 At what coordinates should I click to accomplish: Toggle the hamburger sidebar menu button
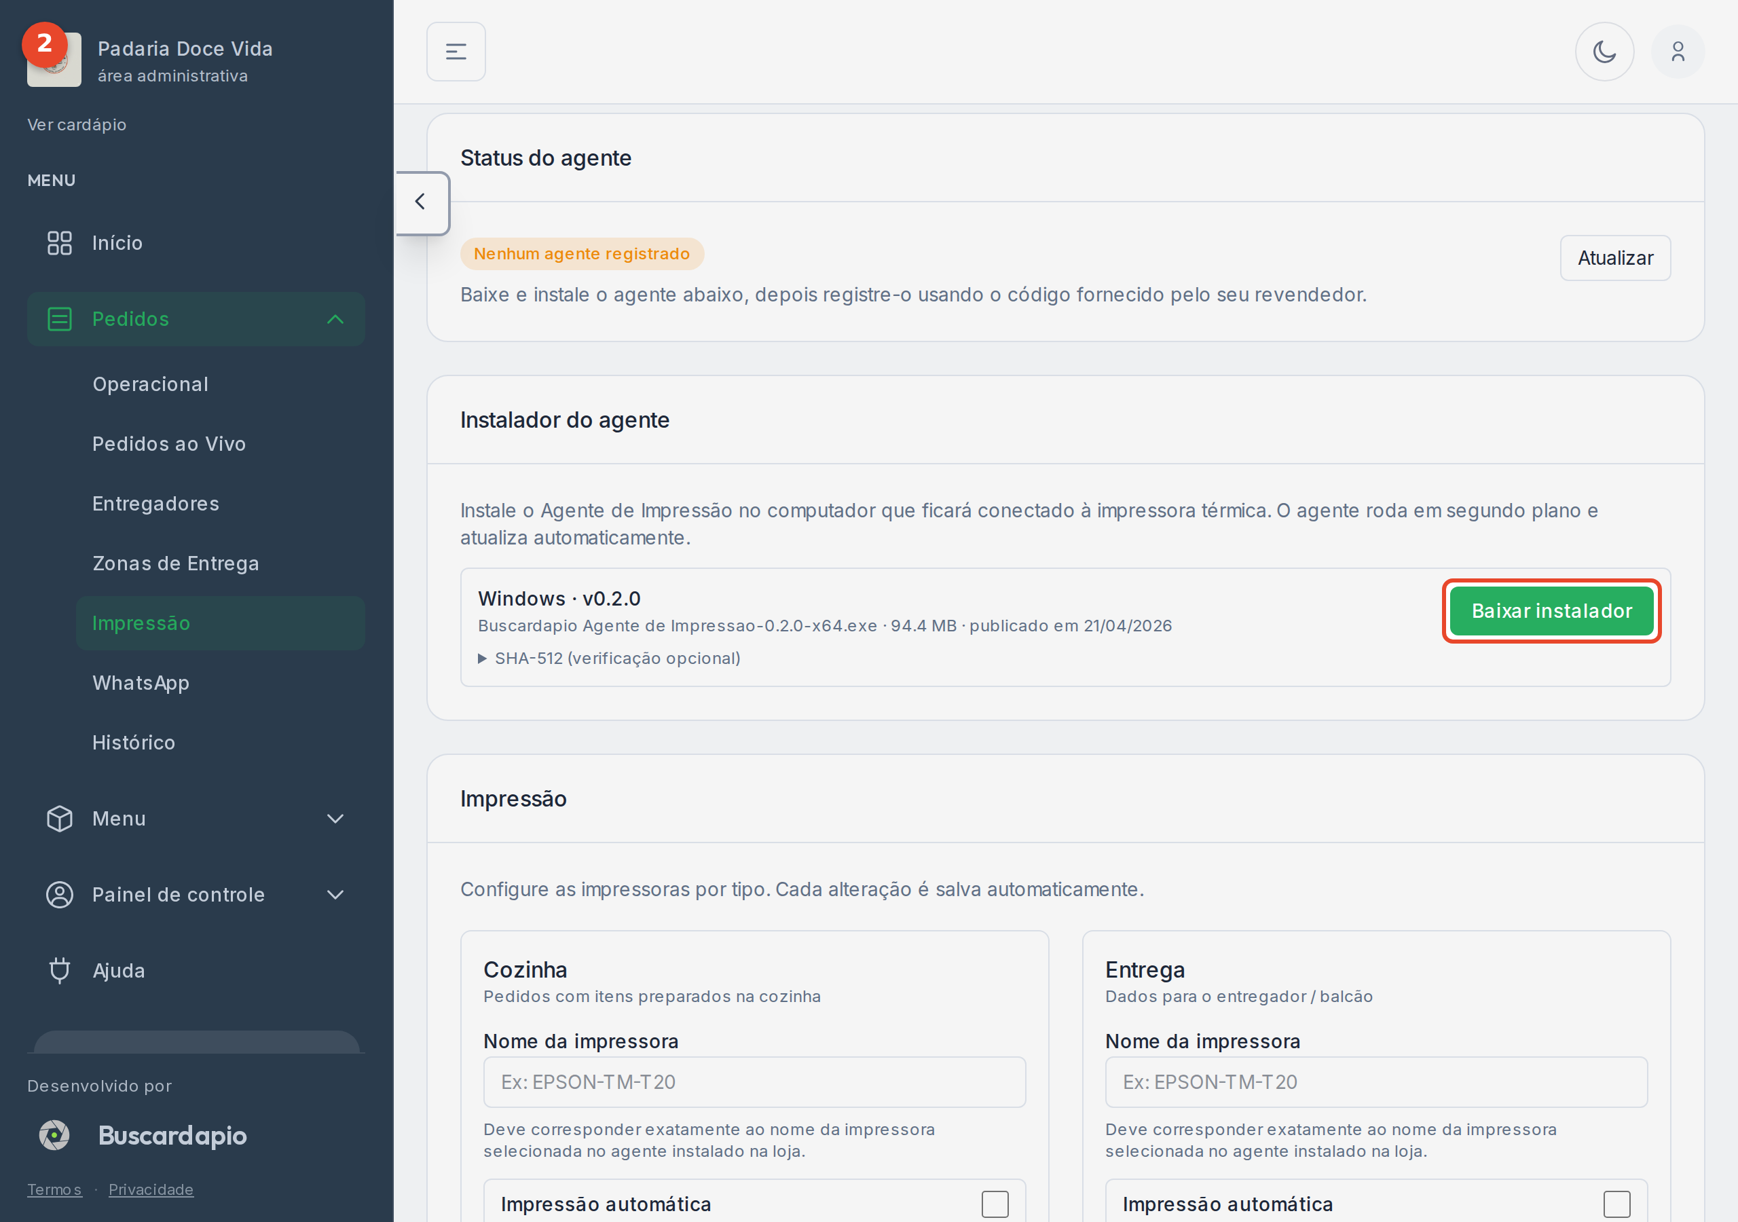(456, 52)
